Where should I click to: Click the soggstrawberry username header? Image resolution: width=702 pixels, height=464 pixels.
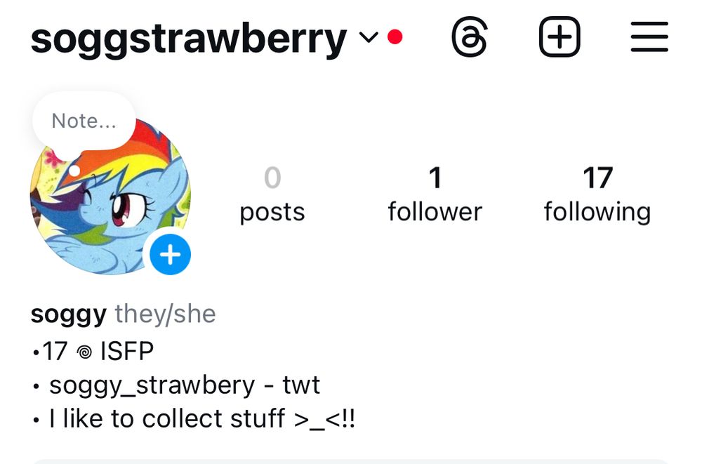[x=188, y=39]
